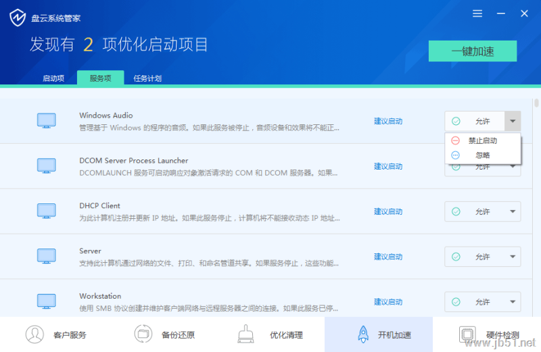Click the 优化清理 brush icon
The height and width of the screenshot is (352, 541).
pyautogui.click(x=245, y=334)
